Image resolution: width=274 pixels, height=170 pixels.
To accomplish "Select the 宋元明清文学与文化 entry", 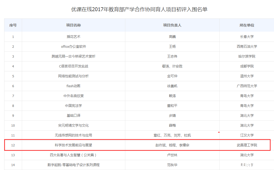I will click(74, 125).
